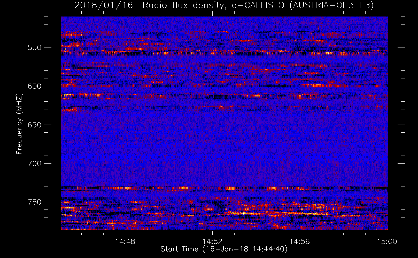Select the 750 frequency axis label
The height and width of the screenshot is (258, 418).
point(35,202)
